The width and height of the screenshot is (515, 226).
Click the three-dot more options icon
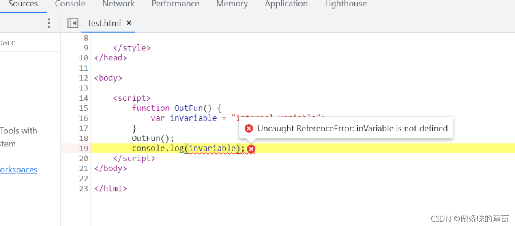(x=49, y=23)
